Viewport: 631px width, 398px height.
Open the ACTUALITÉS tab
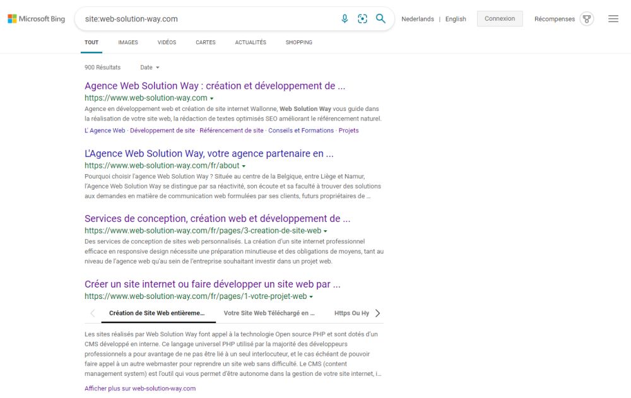pyautogui.click(x=251, y=42)
